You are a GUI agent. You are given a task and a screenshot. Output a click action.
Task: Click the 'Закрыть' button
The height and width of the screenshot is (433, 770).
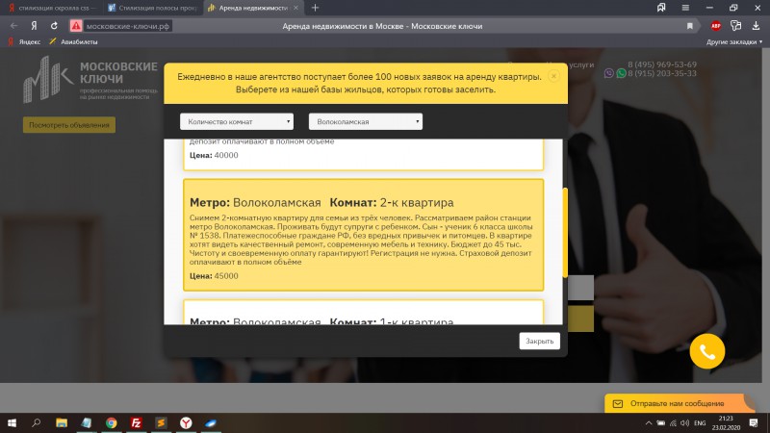click(x=540, y=342)
